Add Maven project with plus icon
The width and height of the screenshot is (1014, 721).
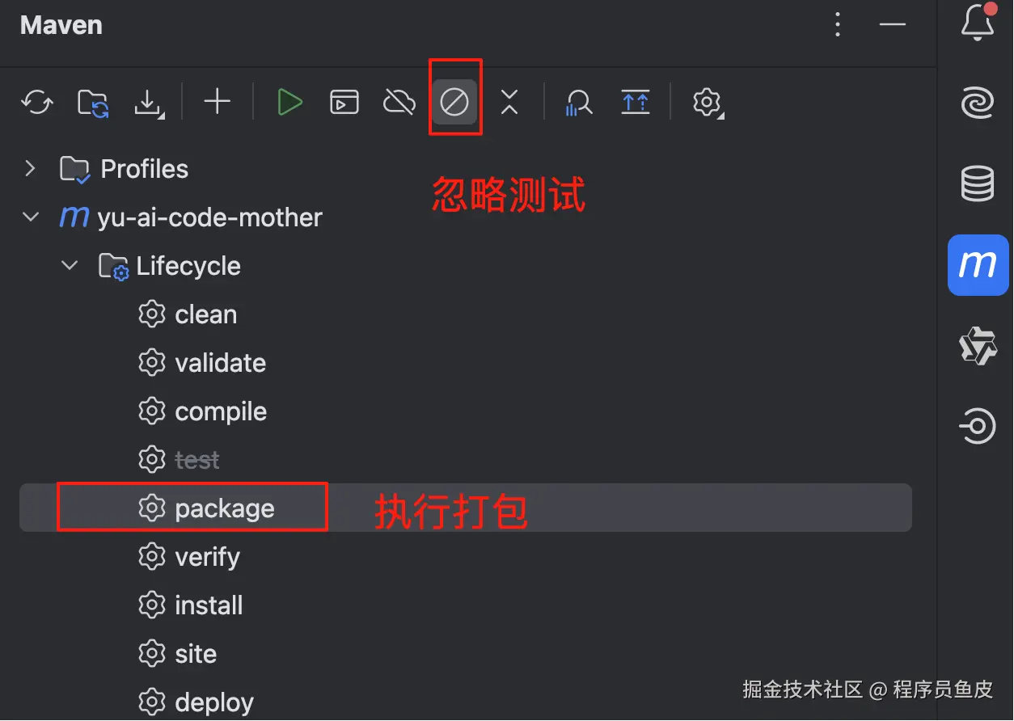pyautogui.click(x=217, y=102)
